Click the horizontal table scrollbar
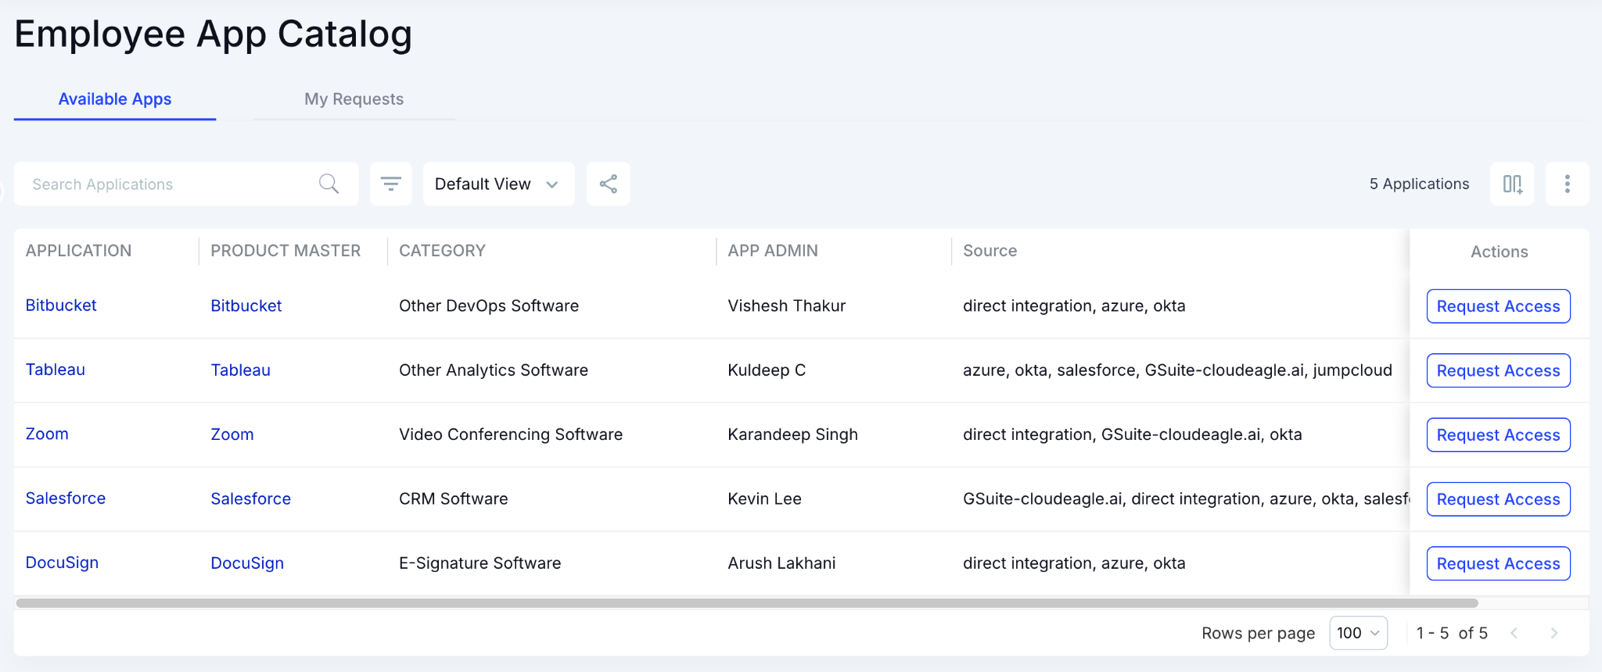The image size is (1602, 672). pyautogui.click(x=747, y=603)
